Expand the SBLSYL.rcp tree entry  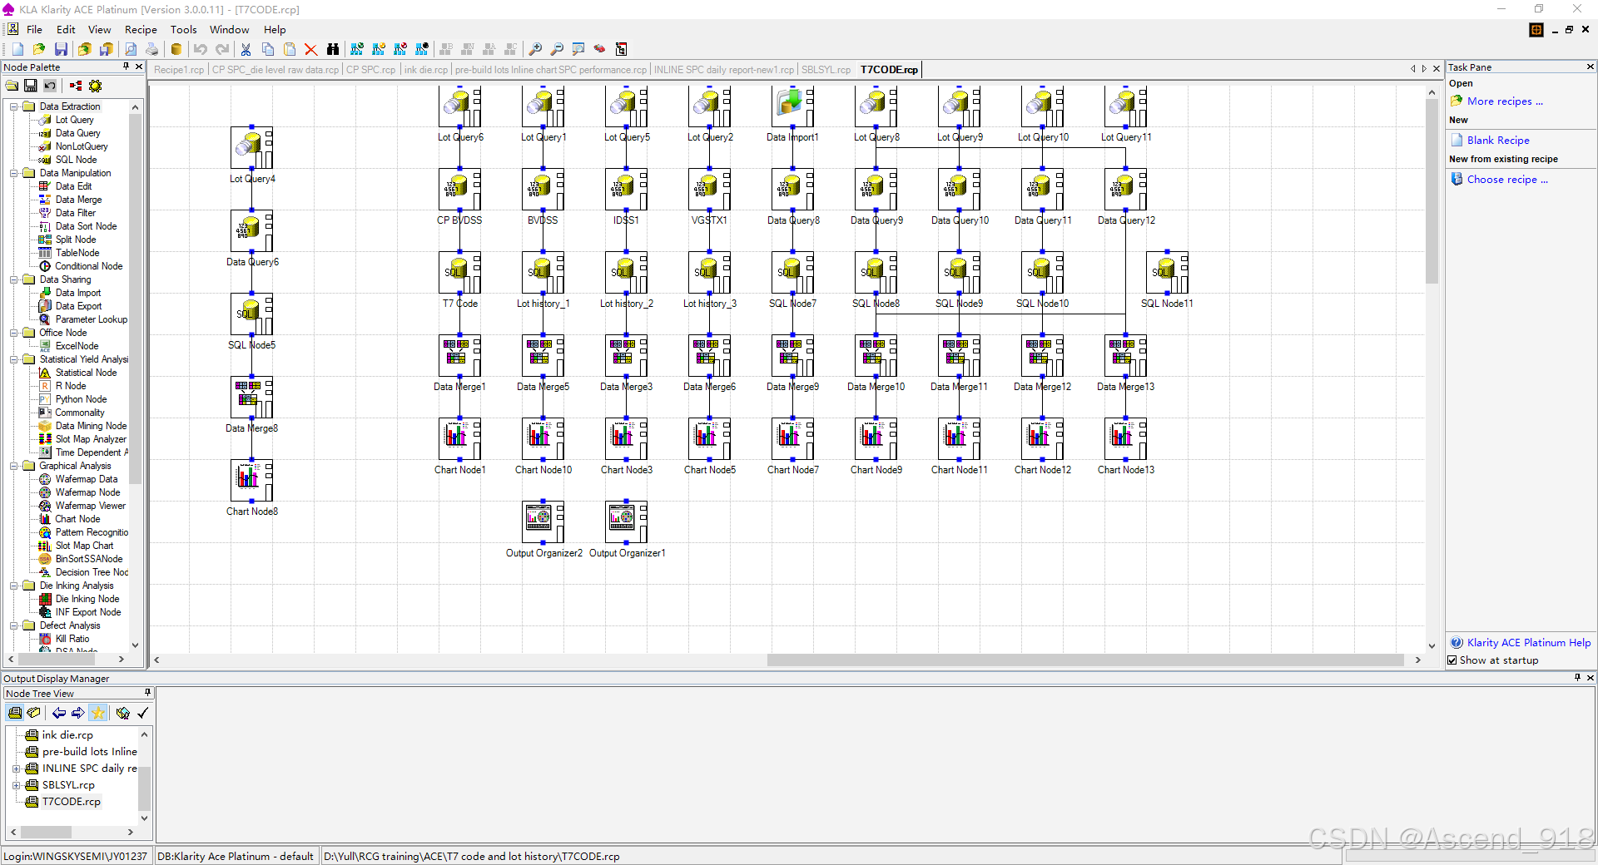[16, 785]
